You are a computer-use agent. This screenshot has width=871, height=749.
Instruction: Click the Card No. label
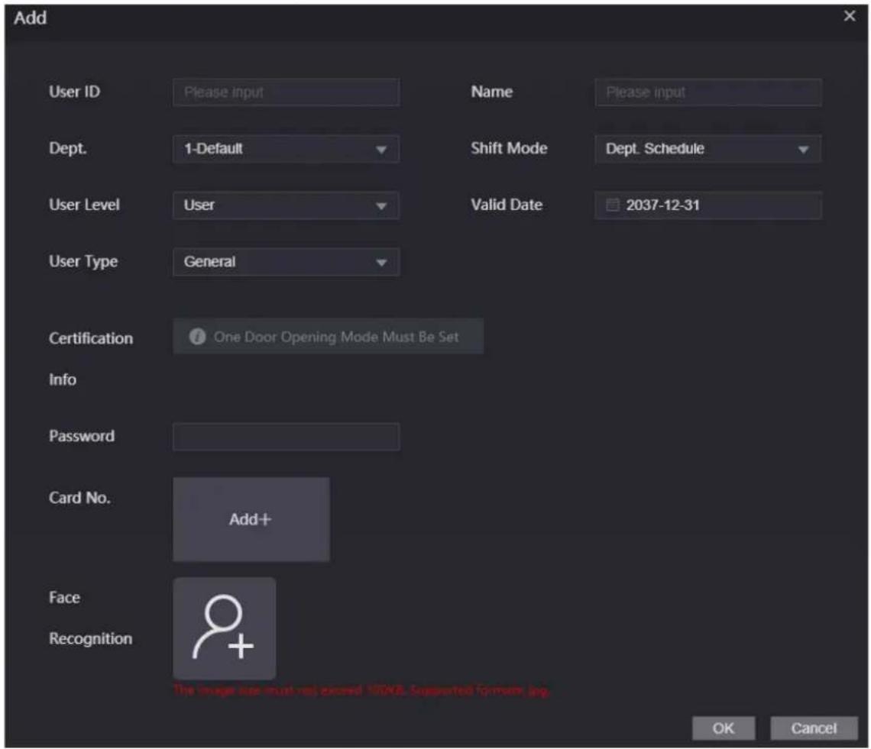(79, 498)
